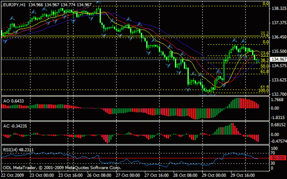Image resolution: width=287 pixels, height=179 pixels.
Task: Click the 27 Oct 00:00 time label
Action: coord(128,175)
